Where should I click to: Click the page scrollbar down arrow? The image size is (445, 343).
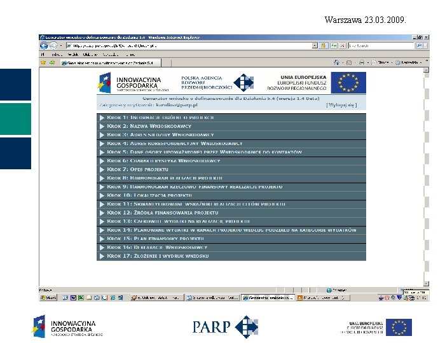click(426, 283)
